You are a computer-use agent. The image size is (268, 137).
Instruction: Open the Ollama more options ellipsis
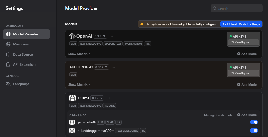tap(108, 98)
